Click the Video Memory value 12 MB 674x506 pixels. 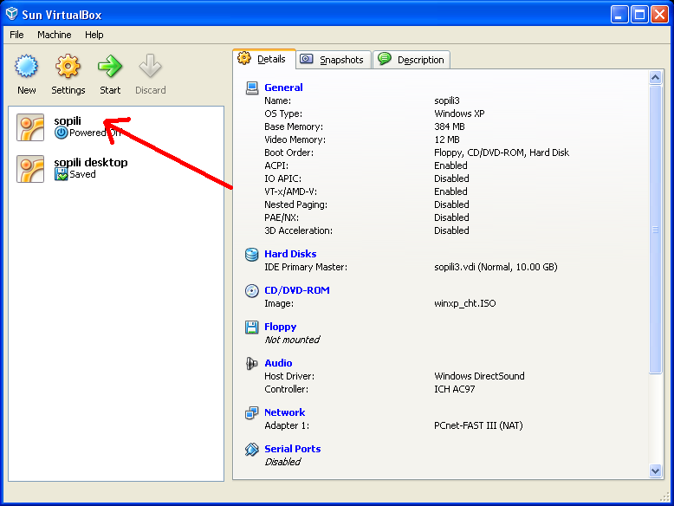(x=447, y=139)
